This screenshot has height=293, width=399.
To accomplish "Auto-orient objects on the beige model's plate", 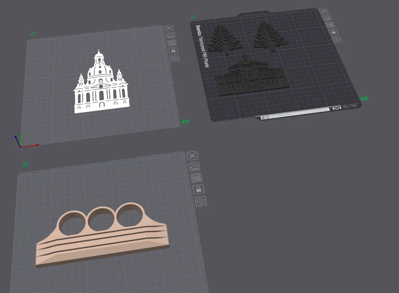I will click(x=194, y=167).
